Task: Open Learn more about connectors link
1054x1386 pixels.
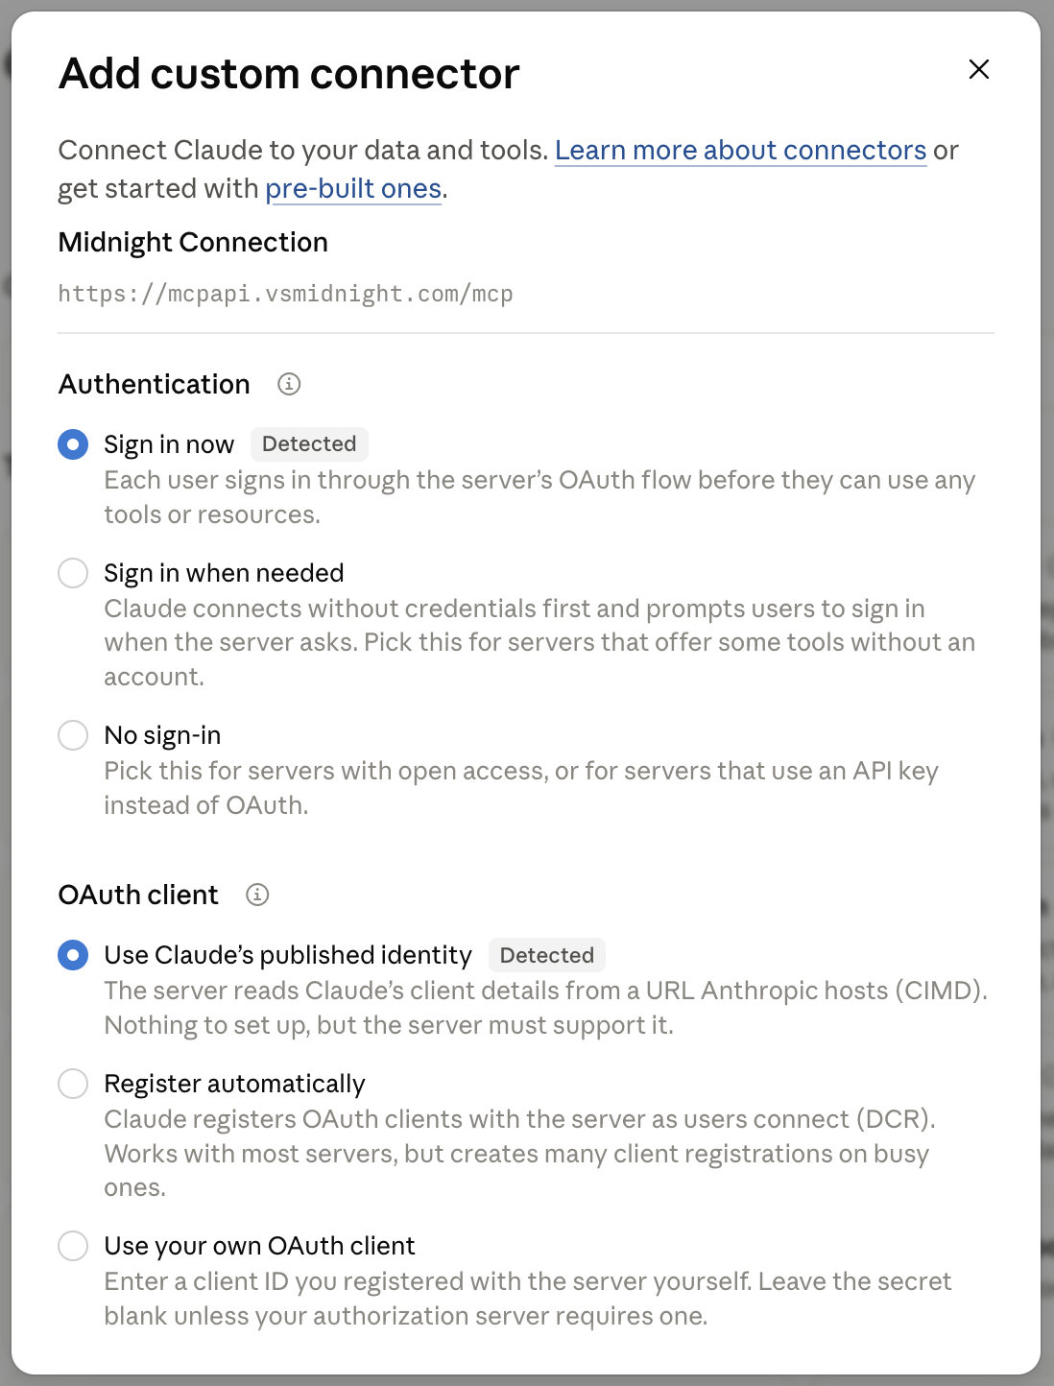Action: (740, 151)
